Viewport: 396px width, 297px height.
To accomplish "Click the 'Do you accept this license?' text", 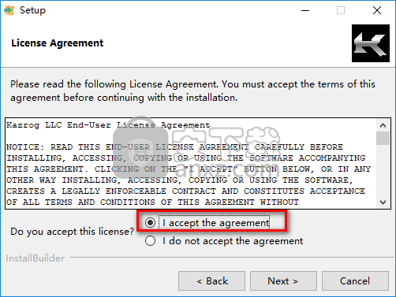I will [x=73, y=232].
